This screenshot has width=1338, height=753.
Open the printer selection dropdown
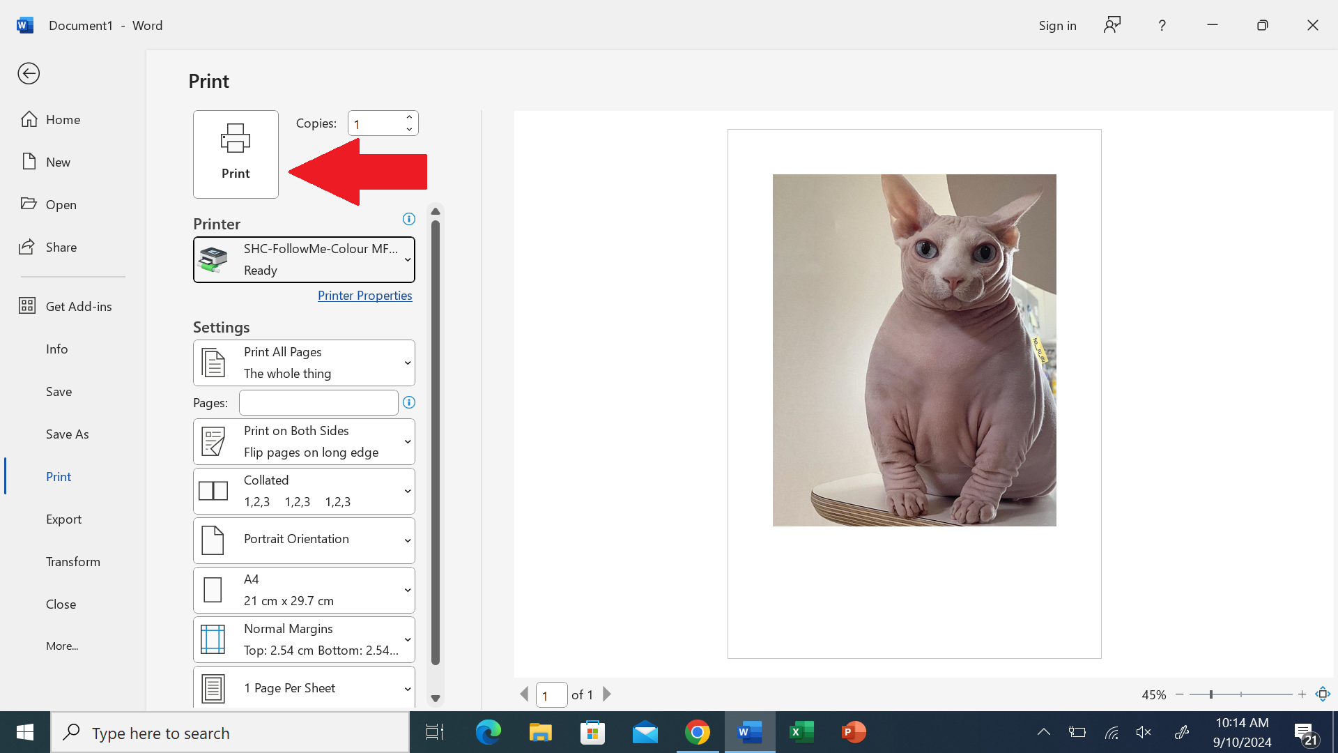coord(304,259)
